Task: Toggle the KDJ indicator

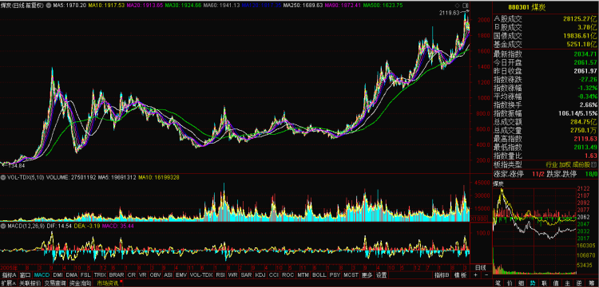Action: pyautogui.click(x=260, y=275)
